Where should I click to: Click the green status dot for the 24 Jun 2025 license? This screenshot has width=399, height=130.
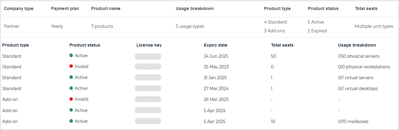(x=71, y=56)
